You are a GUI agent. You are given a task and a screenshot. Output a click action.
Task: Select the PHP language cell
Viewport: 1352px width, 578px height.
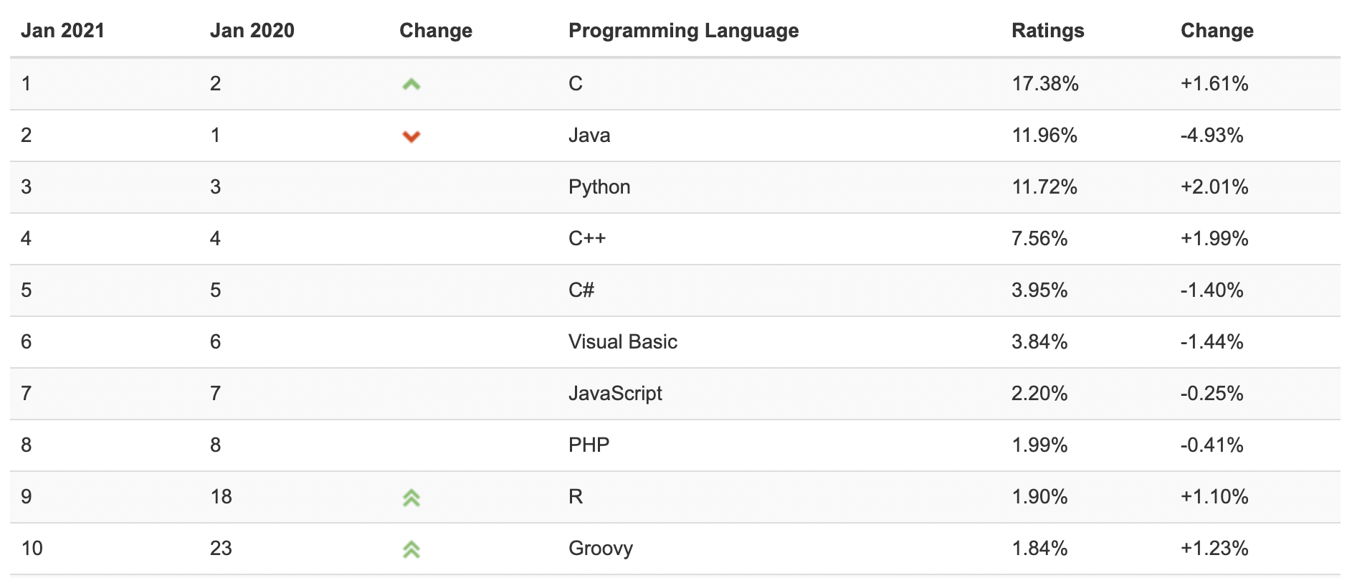coord(589,445)
